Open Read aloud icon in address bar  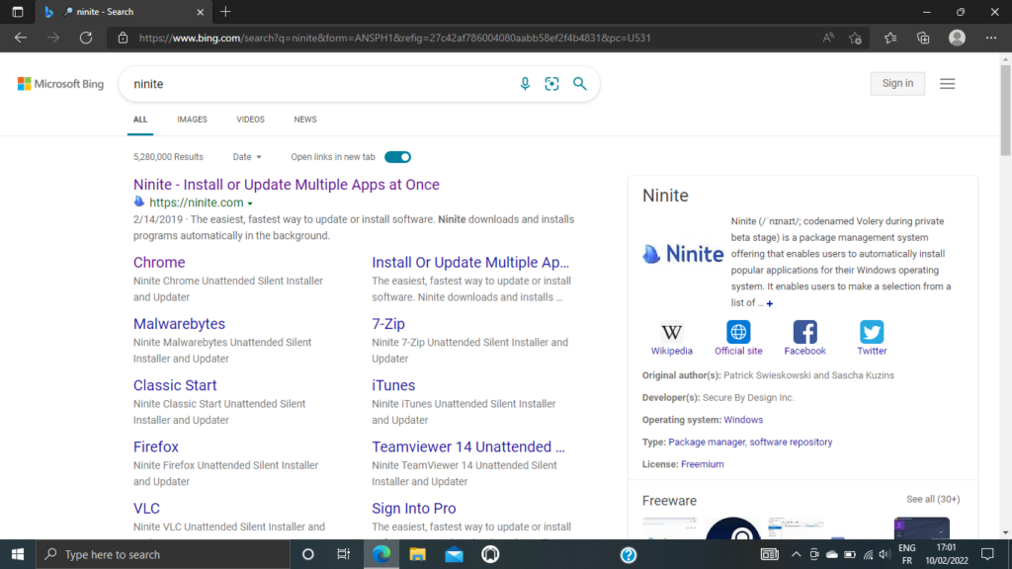click(828, 39)
